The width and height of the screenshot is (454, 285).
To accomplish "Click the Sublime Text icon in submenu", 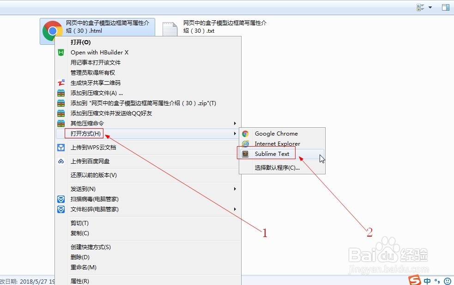I will 245,154.
